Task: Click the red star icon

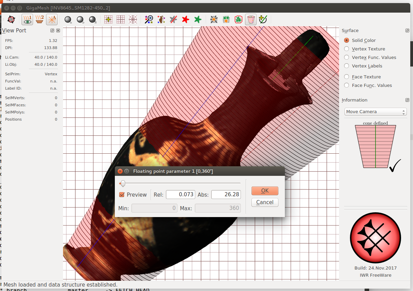Action: (x=185, y=20)
